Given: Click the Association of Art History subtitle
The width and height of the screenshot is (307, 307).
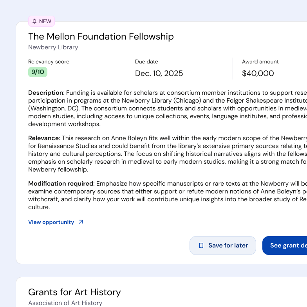Looking at the screenshot, I should click(65, 303).
